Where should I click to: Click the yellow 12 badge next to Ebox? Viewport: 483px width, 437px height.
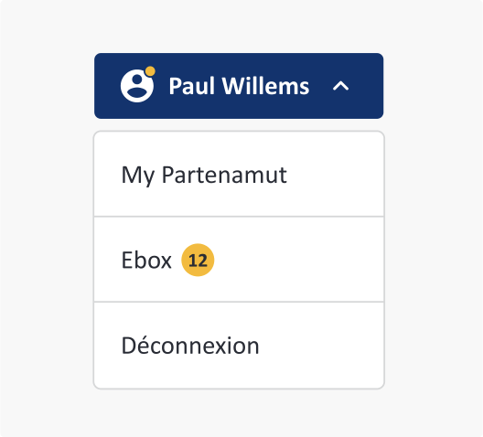pos(198,260)
